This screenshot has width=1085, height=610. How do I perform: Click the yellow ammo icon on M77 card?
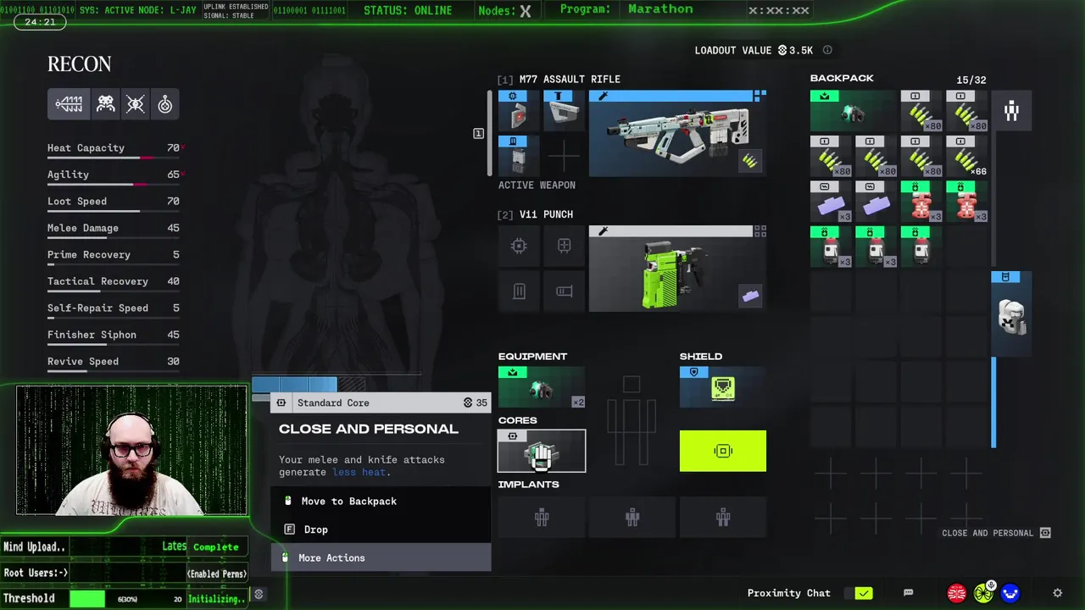coord(750,161)
